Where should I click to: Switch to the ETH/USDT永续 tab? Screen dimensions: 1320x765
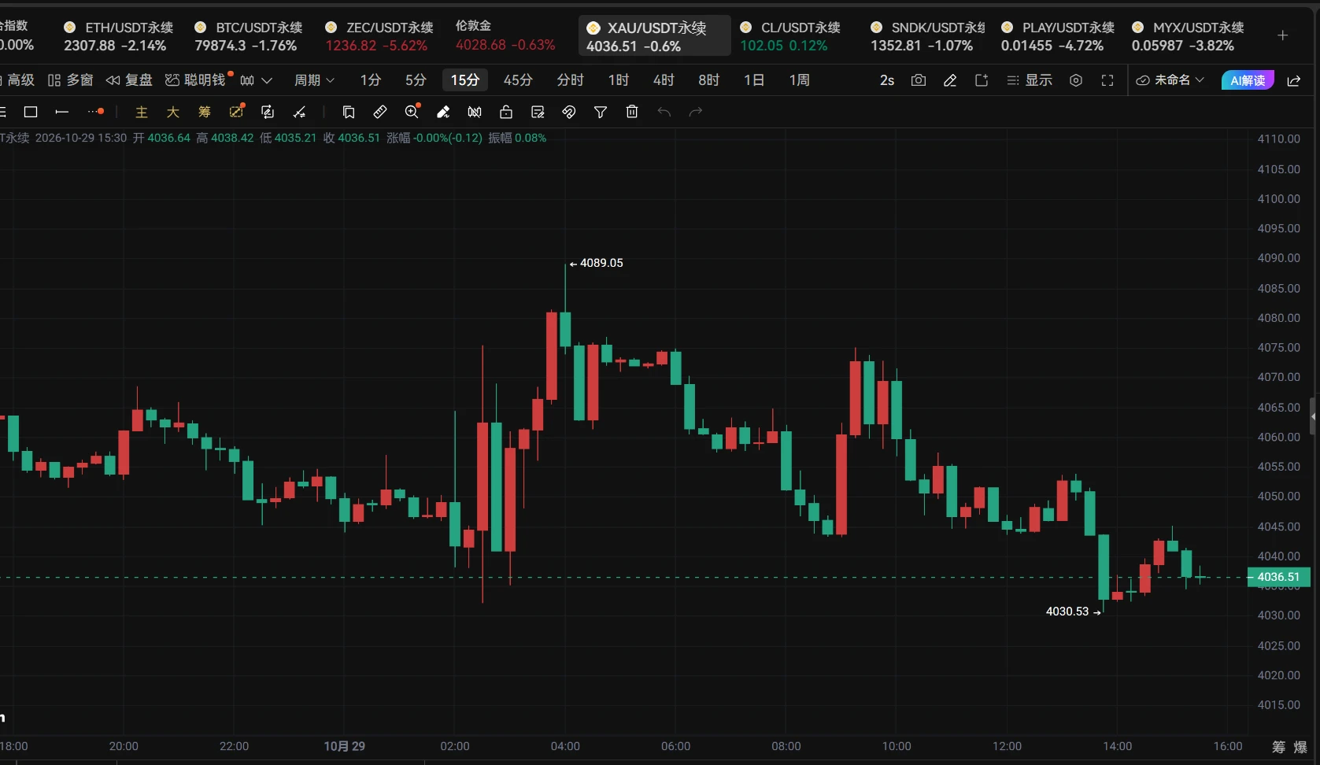click(118, 36)
